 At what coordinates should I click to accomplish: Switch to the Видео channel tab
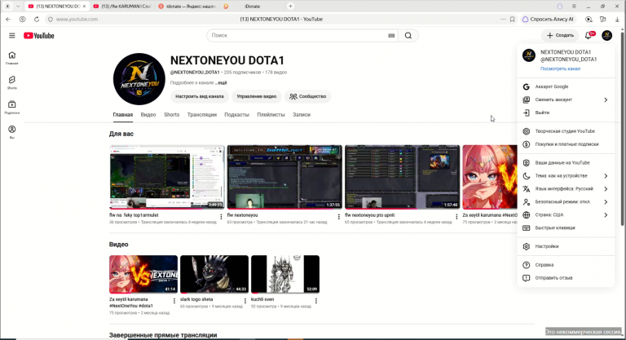(x=148, y=115)
